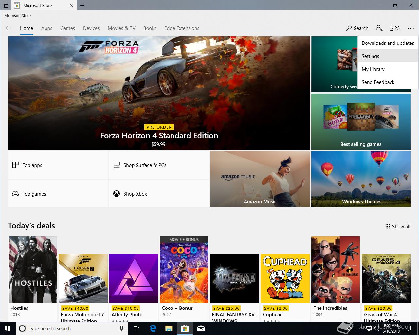Open the account sign-in icon
Viewport: 419px width, 335px height.
(x=379, y=28)
